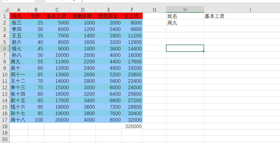Click age cell 35 for 王五
This screenshot has height=143, width=280.
click(36, 36)
